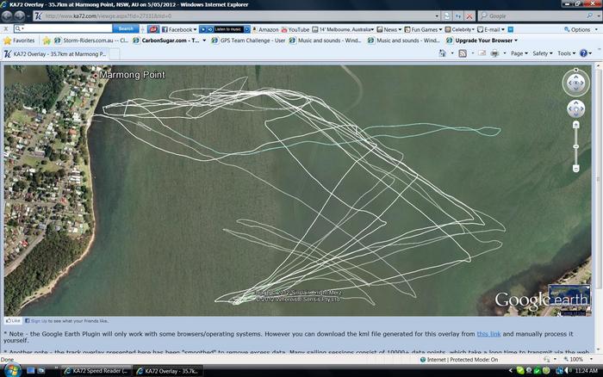Viewport: 603px width, 377px height.
Task: Switch to KA72 Speed Reader taskbar window
Action: click(x=96, y=371)
